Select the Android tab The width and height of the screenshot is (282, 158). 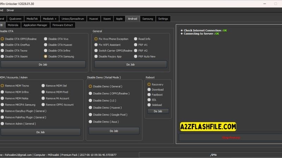[133, 19]
